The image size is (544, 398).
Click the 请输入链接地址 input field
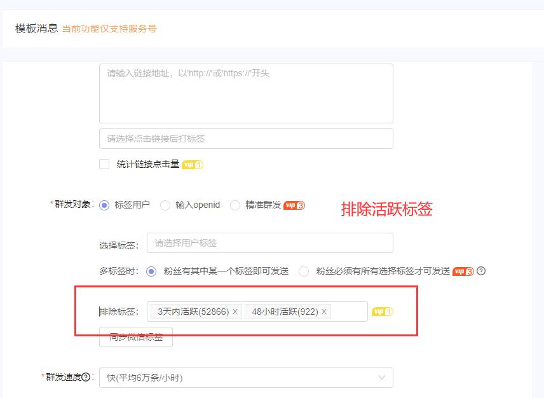[246, 92]
